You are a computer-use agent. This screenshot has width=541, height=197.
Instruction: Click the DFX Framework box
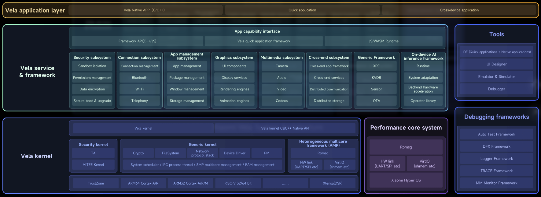tap(497, 146)
